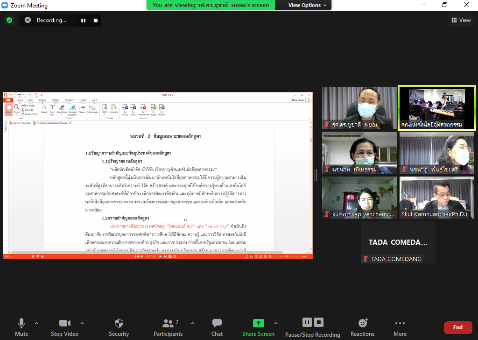Expand share options arrow next to Share Screen

click(276, 323)
